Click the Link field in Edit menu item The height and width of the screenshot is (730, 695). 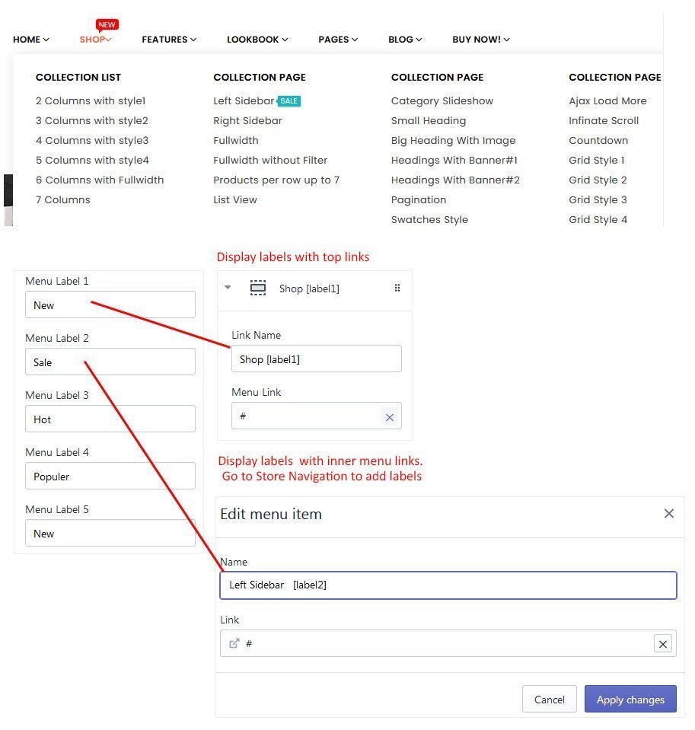pos(448,644)
